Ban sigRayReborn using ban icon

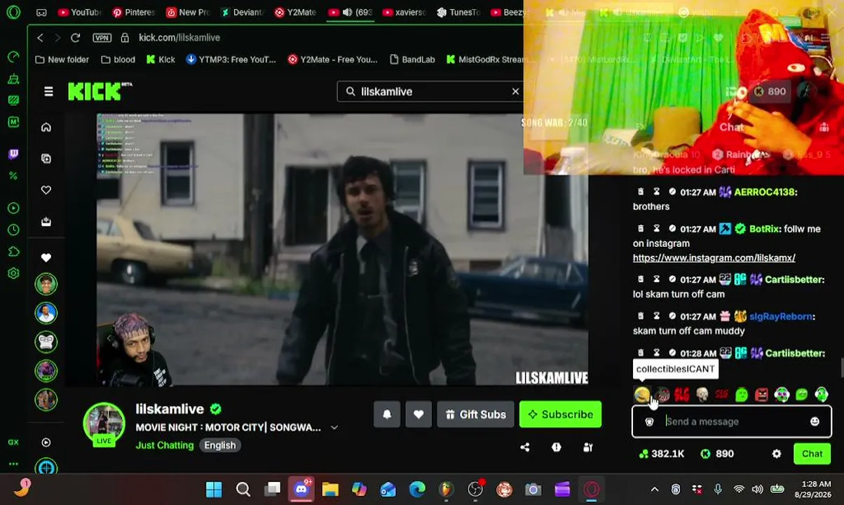672,316
